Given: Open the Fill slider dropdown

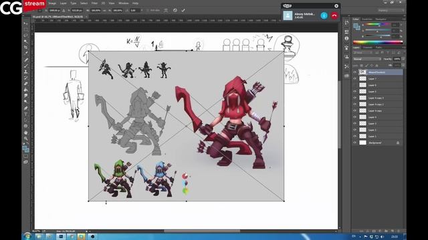Looking at the screenshot, I should tap(403, 65).
